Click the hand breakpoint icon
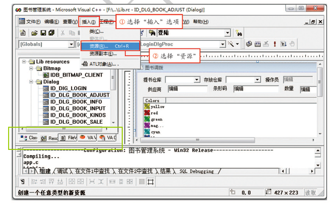This screenshot has width=334, height=203. pyautogui.click(x=292, y=44)
